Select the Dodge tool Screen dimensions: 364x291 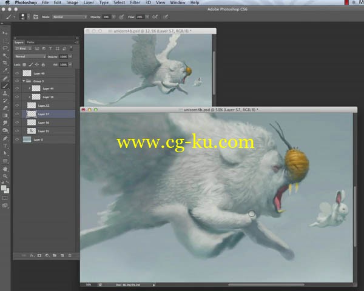[x=5, y=130]
